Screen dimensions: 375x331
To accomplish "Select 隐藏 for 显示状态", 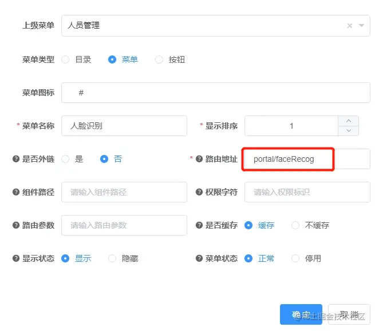I will coord(112,258).
